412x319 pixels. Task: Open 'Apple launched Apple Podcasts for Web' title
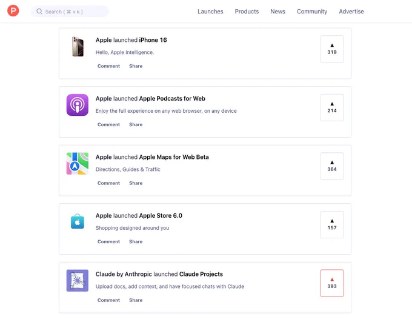click(x=150, y=99)
